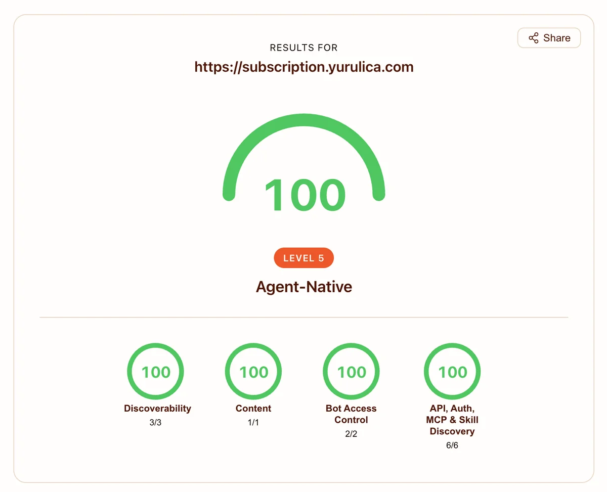Click the green semicircle score gauge
Screen dimensions: 607x492
click(x=304, y=157)
